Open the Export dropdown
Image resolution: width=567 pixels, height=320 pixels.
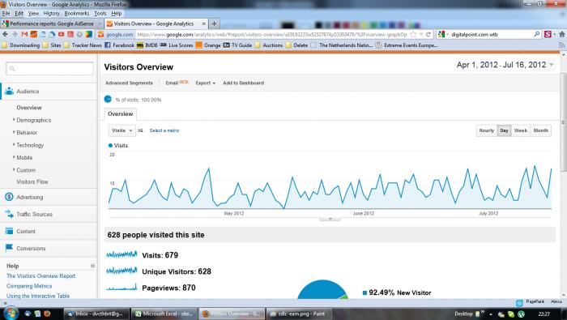206,83
